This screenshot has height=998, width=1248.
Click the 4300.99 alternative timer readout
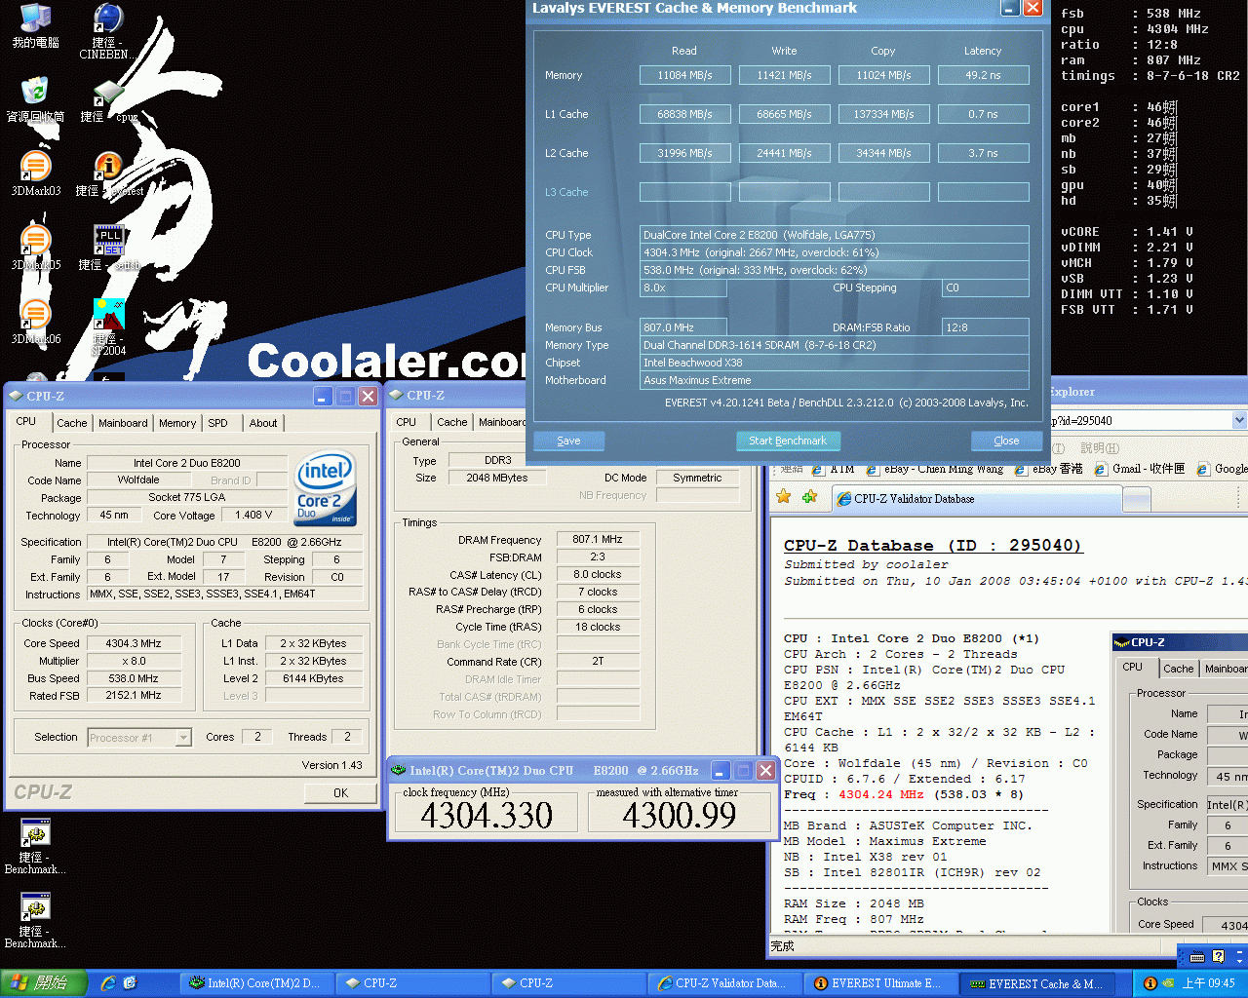[x=679, y=815]
